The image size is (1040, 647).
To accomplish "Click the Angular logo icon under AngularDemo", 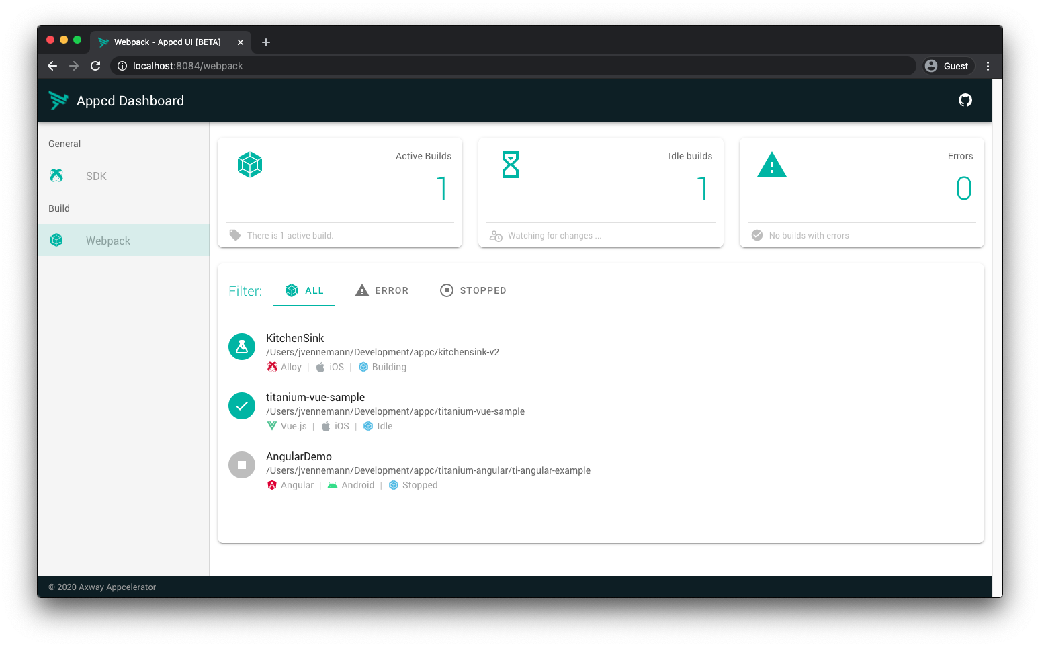I will click(272, 485).
